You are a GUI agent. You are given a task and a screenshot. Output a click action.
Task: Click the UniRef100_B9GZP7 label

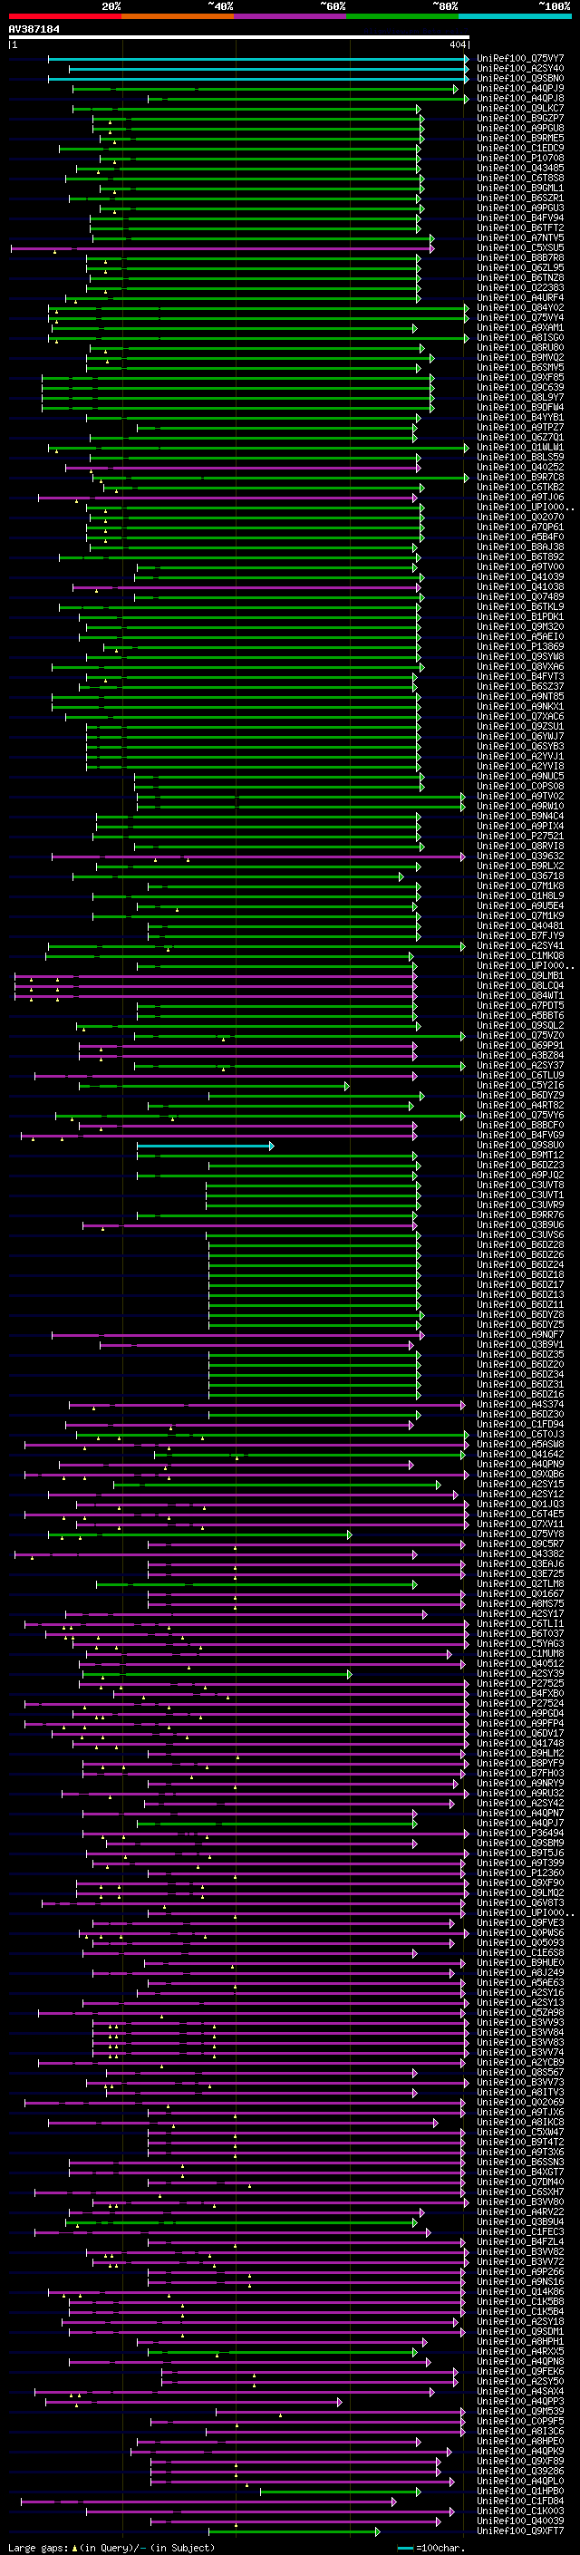pos(519,118)
